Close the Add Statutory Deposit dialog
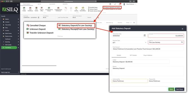The height and width of the screenshot is (106, 194). tap(182, 29)
